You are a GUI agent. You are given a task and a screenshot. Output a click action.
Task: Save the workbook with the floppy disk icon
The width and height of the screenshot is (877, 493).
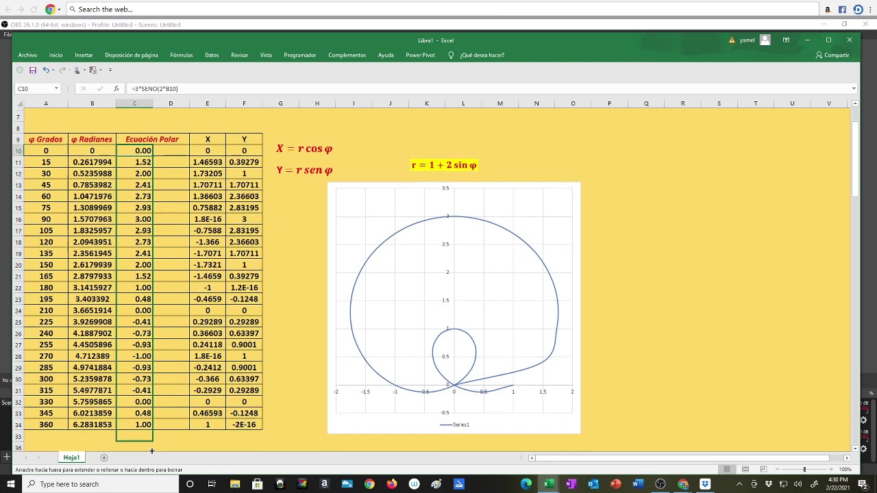32,70
